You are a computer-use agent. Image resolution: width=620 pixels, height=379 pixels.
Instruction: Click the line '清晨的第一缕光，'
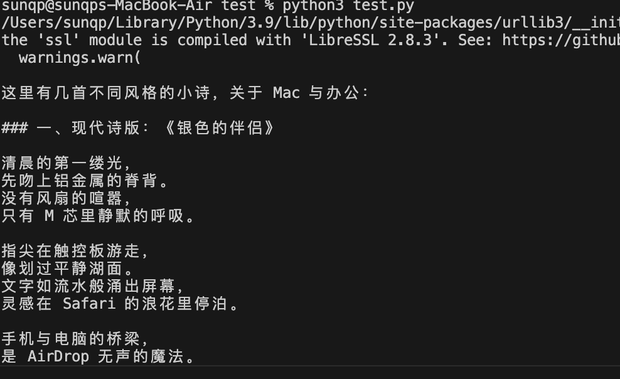tap(67, 164)
